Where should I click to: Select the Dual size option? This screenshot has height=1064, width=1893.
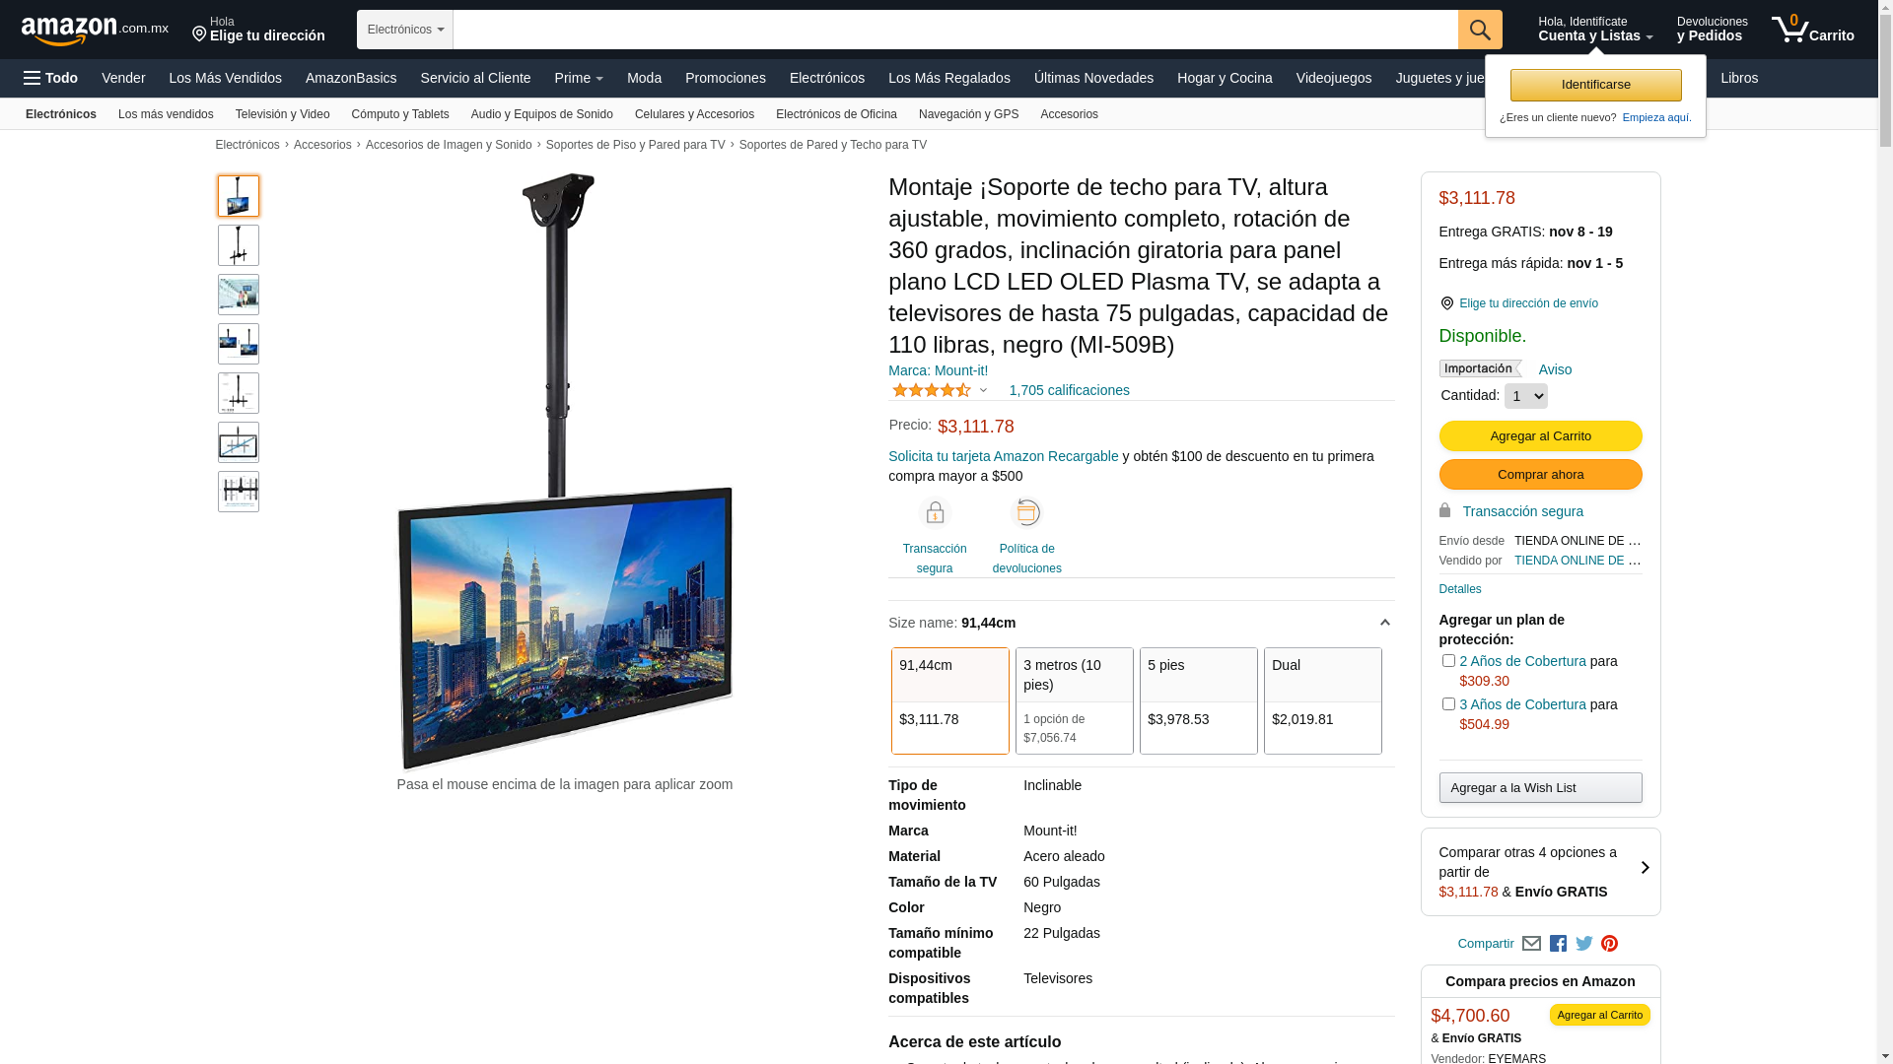(1323, 700)
